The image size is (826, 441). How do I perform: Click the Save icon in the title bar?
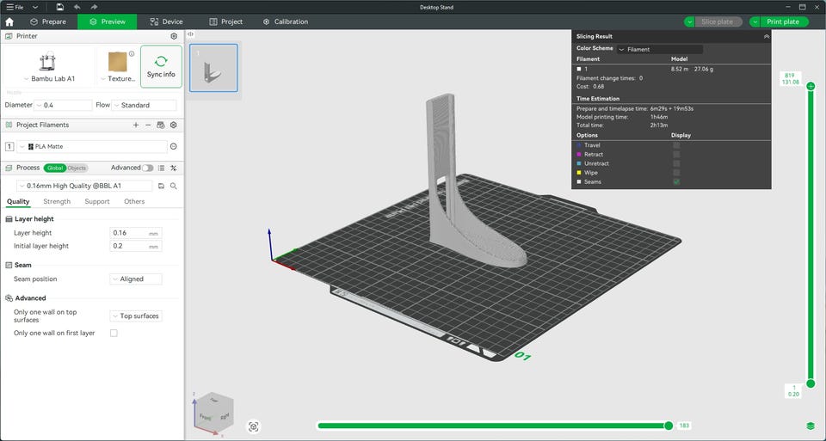click(59, 7)
